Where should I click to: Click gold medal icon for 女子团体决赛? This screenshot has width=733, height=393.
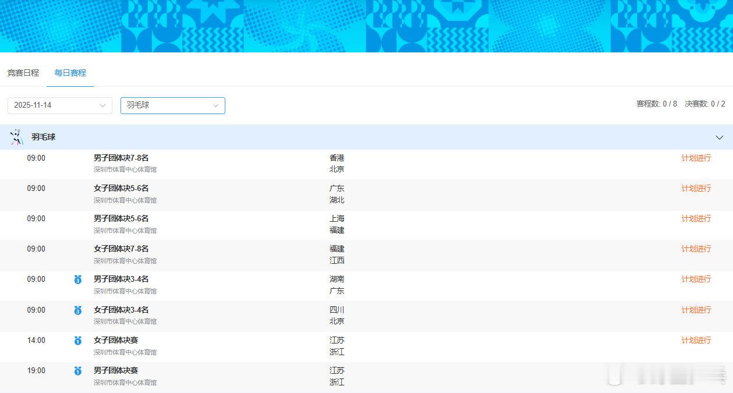(x=78, y=341)
